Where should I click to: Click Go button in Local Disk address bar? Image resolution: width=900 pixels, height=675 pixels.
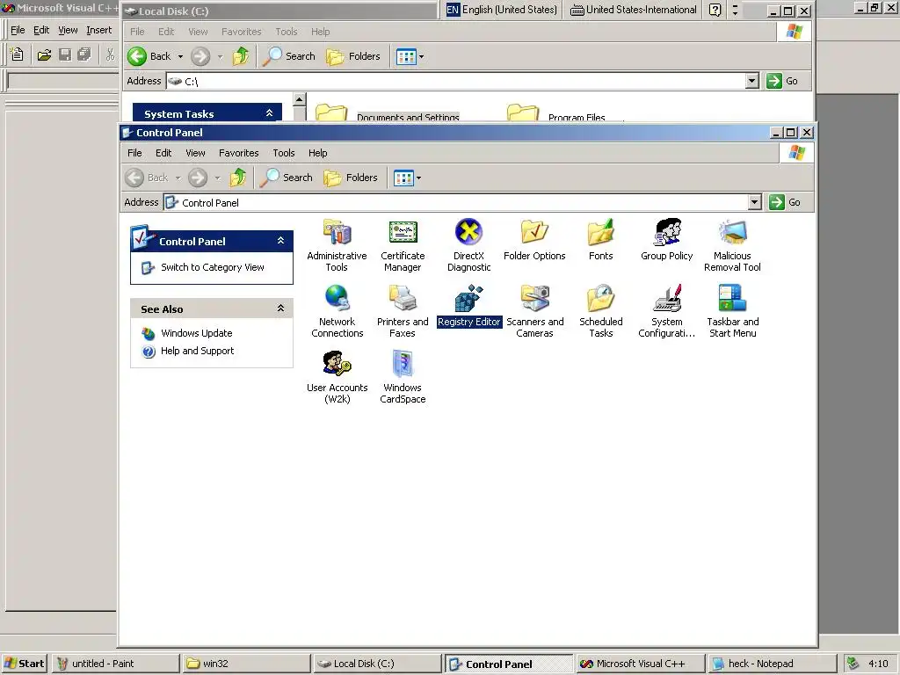782,81
